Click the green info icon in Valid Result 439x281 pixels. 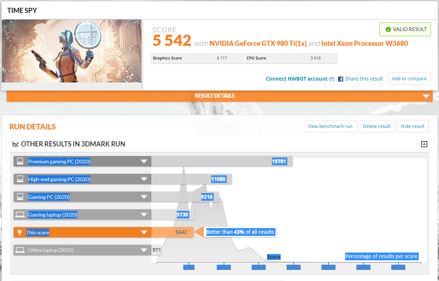coord(388,29)
